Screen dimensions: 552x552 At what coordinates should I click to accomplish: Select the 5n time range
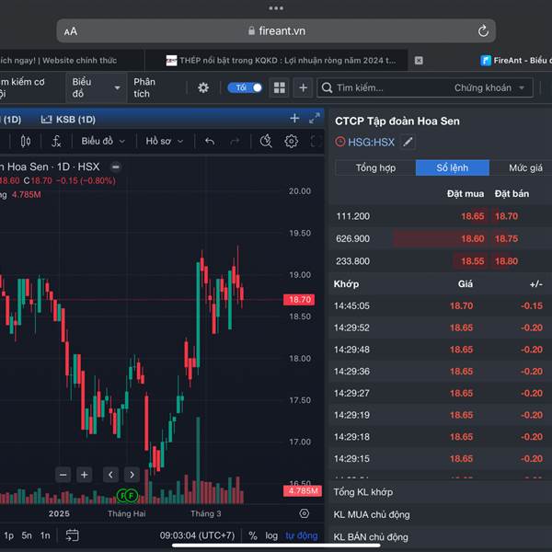point(27,535)
